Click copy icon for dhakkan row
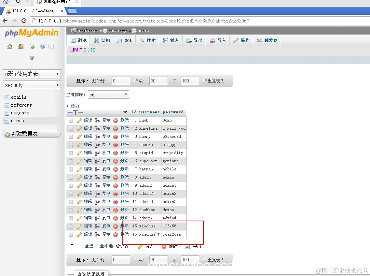Image resolution: width=370 pixels, height=276 pixels. click(97, 210)
